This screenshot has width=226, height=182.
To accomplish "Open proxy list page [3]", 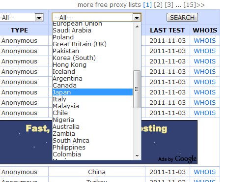I will coord(169,5).
